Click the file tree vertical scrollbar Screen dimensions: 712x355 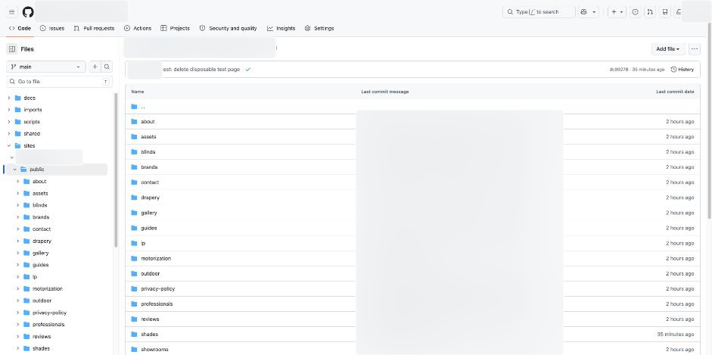click(x=116, y=170)
